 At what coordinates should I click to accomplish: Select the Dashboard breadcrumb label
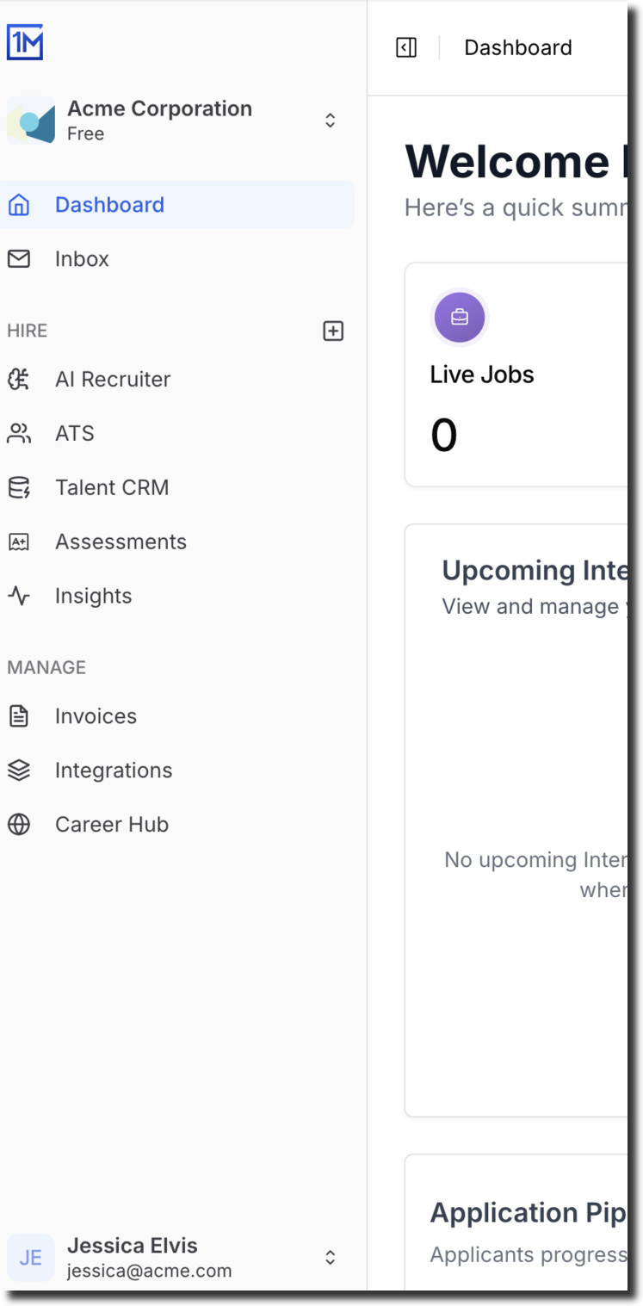point(518,47)
